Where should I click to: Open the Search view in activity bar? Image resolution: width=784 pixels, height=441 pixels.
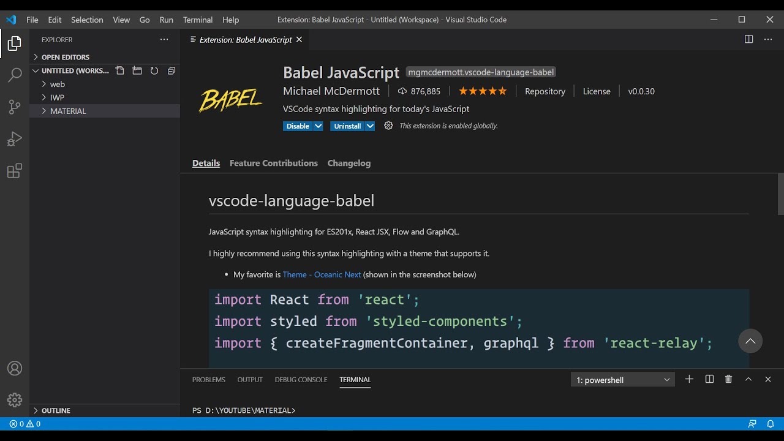click(x=15, y=75)
